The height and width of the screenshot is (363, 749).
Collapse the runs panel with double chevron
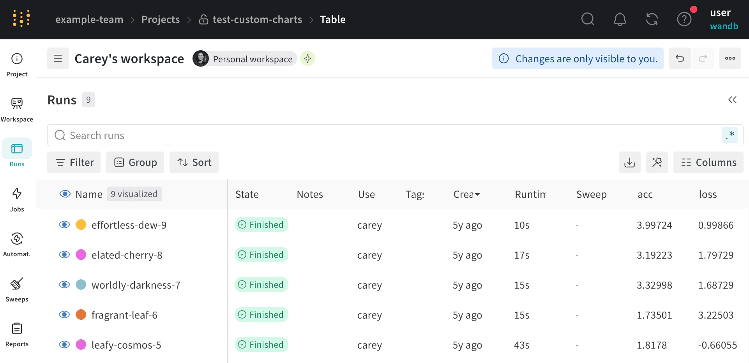732,100
